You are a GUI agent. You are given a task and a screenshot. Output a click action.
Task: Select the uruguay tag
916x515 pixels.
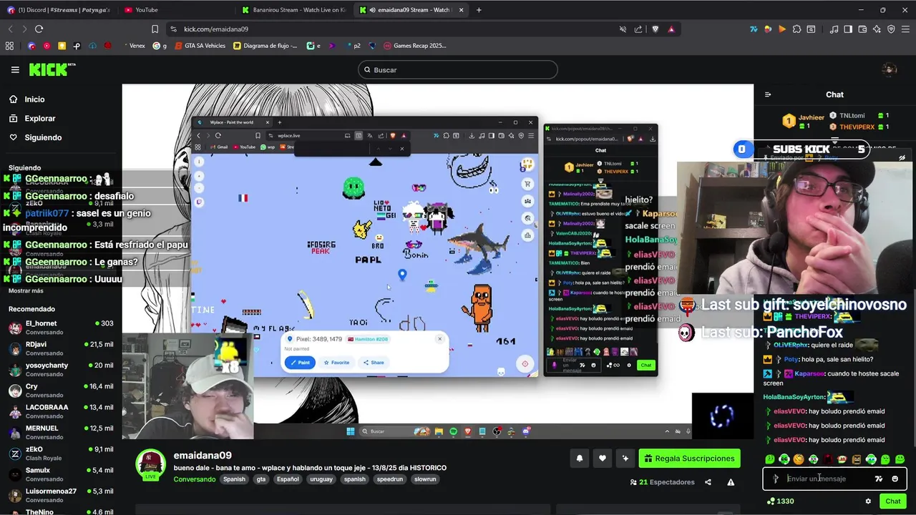click(321, 479)
